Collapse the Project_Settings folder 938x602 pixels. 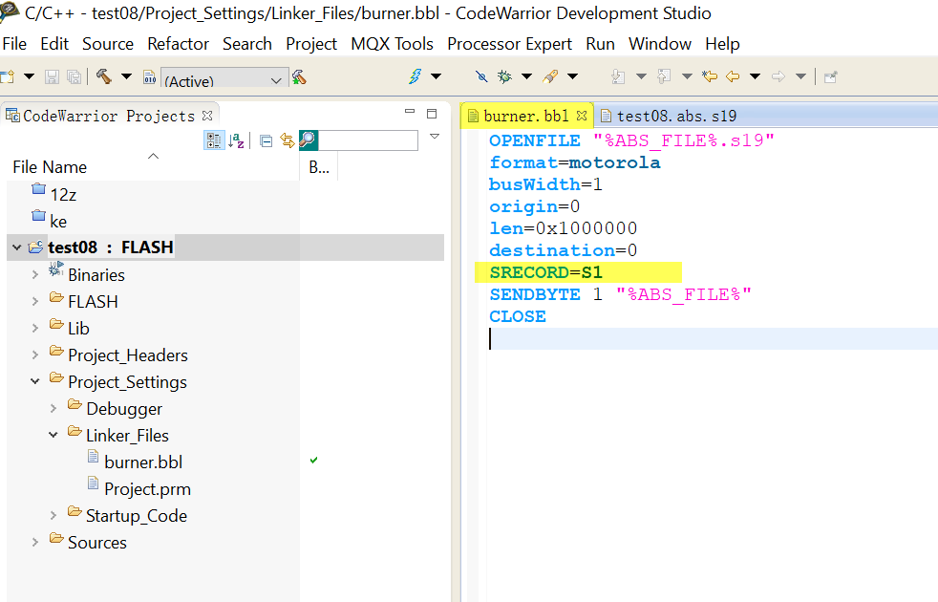point(34,381)
